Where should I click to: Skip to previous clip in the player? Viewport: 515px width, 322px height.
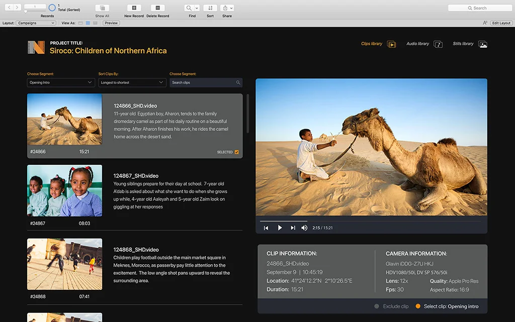[266, 228]
